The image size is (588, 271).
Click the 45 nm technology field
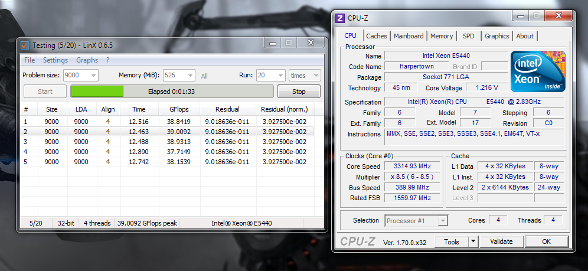(401, 88)
